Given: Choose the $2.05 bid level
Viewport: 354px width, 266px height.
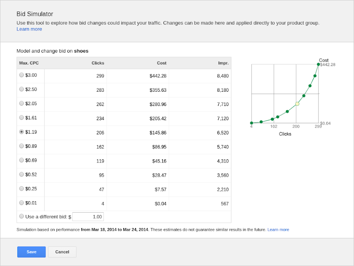Looking at the screenshot, I should click(21, 103).
